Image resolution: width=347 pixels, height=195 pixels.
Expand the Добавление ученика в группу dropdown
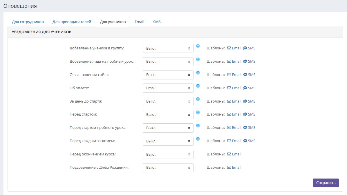click(x=168, y=49)
